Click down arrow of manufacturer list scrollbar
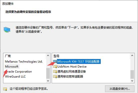Viewport: 138px width, 93px height. point(48,81)
